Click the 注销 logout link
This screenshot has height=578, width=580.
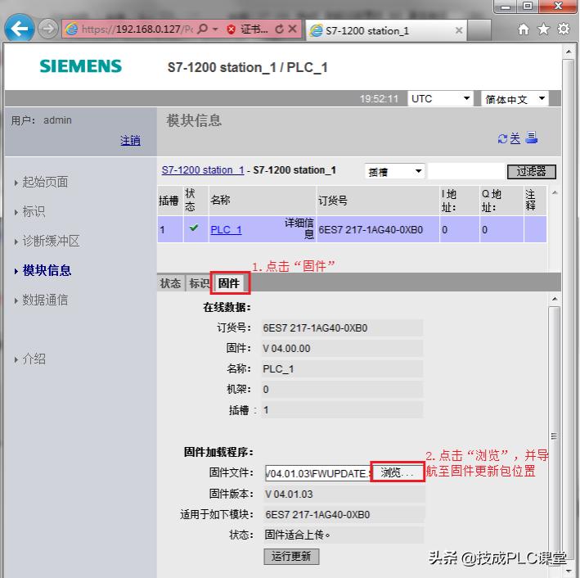[x=130, y=140]
